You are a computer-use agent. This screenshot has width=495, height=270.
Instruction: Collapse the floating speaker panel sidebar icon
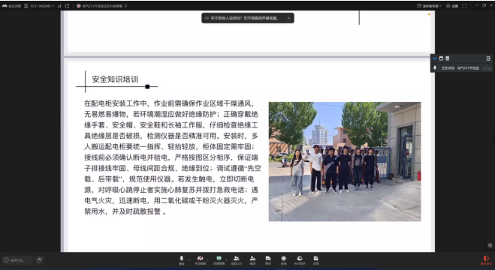click(x=488, y=58)
